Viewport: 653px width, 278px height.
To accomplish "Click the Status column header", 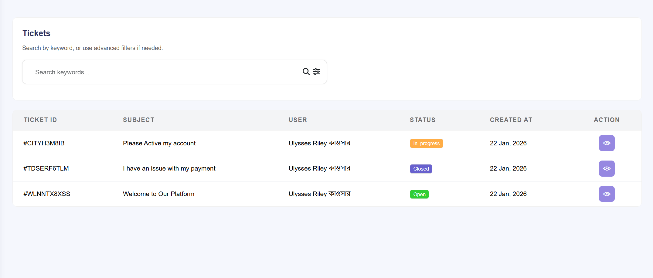I will (423, 120).
